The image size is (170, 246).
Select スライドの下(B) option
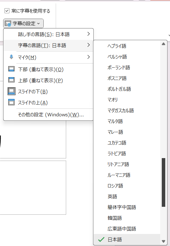click(x=48, y=91)
